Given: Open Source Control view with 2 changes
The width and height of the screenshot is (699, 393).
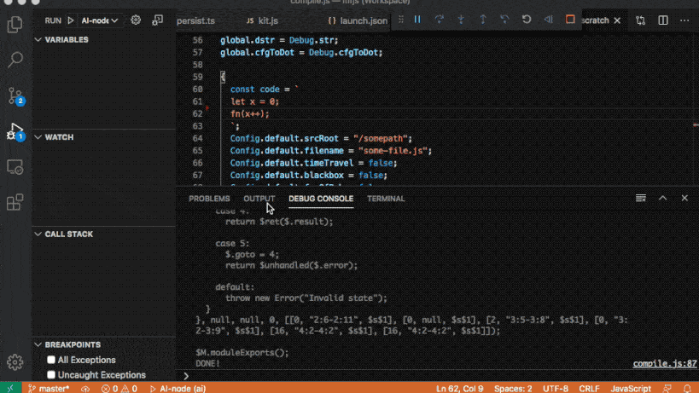Looking at the screenshot, I should (15, 95).
